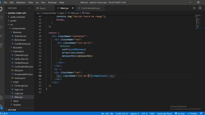This screenshot has height=115, width=205.
Task: Collapse the componentes folder
Action: [x=19, y=28]
